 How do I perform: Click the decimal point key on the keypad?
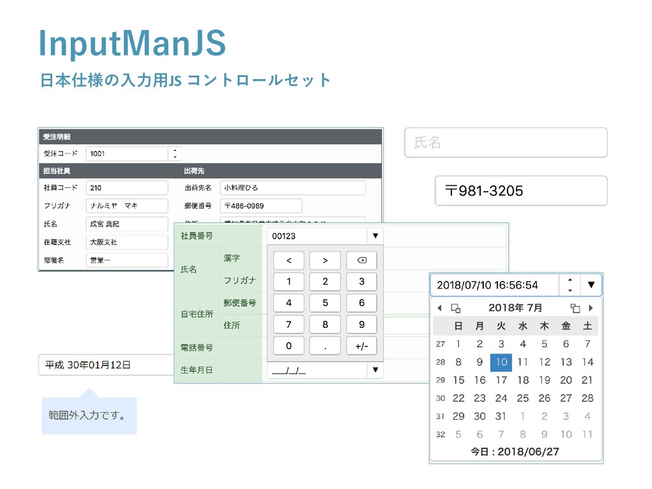coord(325,346)
